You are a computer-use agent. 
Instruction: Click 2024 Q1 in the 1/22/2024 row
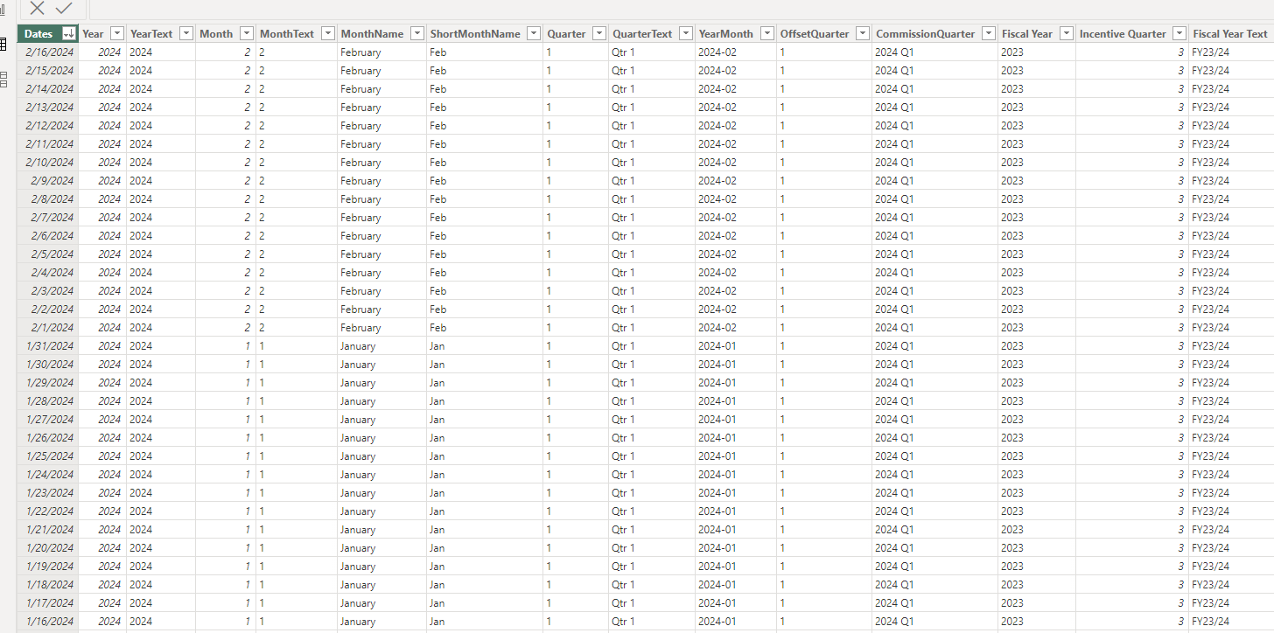click(894, 511)
